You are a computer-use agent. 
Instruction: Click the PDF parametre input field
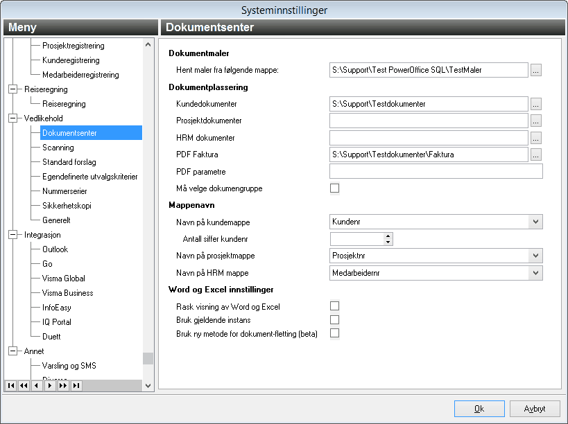click(x=436, y=172)
